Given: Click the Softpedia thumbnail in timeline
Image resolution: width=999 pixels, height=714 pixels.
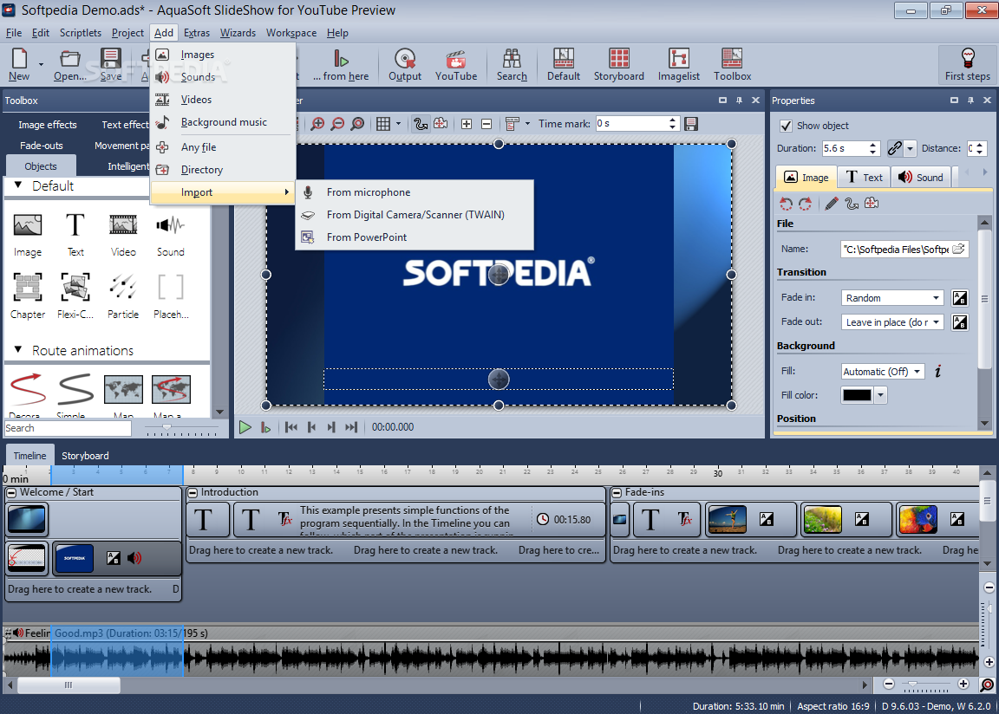Looking at the screenshot, I should [74, 558].
